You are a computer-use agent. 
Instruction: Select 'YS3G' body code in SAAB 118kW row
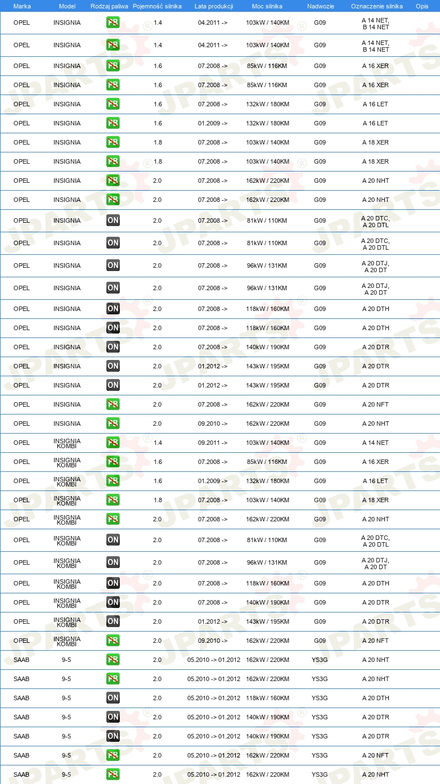pyautogui.click(x=320, y=698)
